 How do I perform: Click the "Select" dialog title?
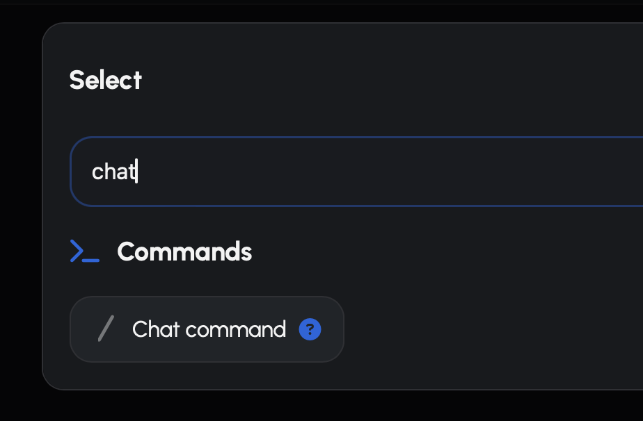coord(106,80)
